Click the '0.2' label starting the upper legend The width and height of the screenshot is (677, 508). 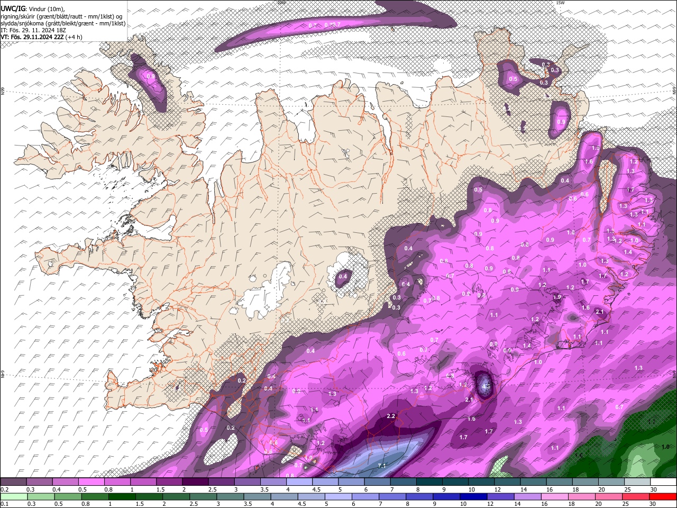4,489
